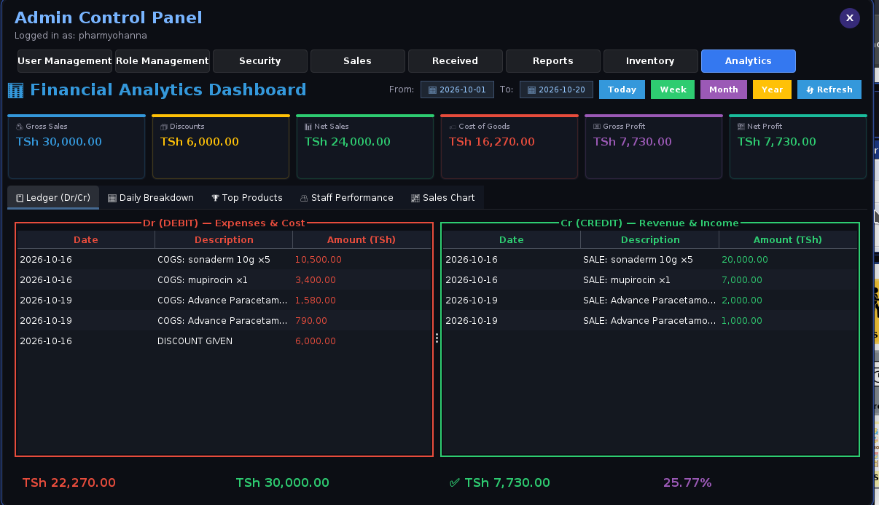The height and width of the screenshot is (505, 879).
Task: Click the Daily Breakdown tab icon
Action: (x=112, y=198)
